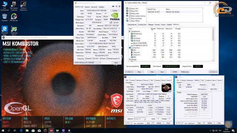
Task: Enable Stress local disks checkbox
Action: tap(130, 18)
